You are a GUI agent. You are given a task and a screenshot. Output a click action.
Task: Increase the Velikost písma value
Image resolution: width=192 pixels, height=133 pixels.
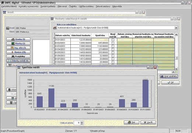(82, 122)
